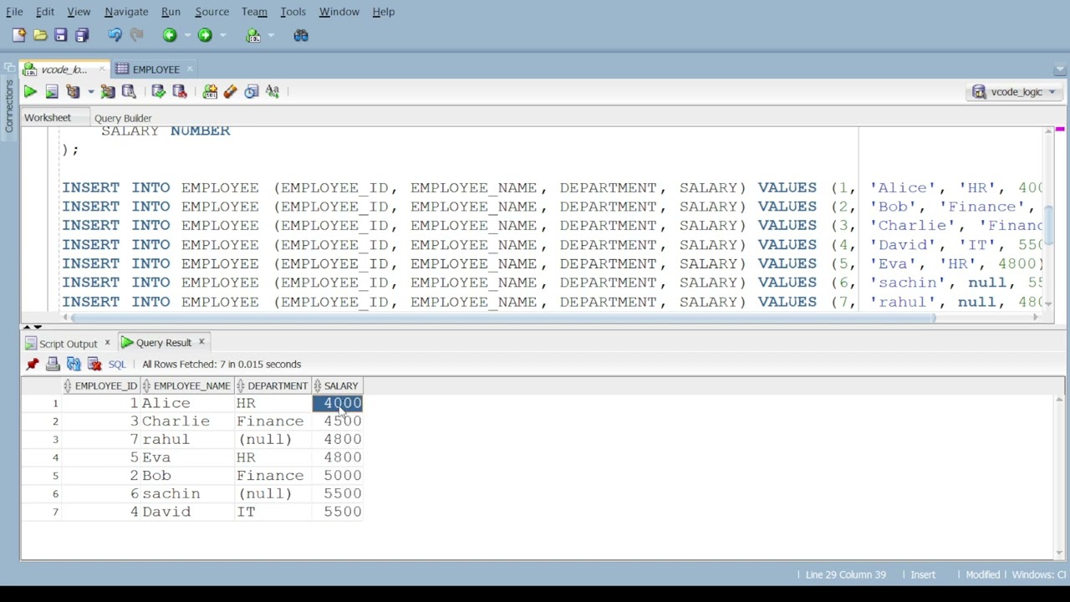Click the green Forward navigation arrow
The height and width of the screenshot is (602, 1070).
pos(205,35)
